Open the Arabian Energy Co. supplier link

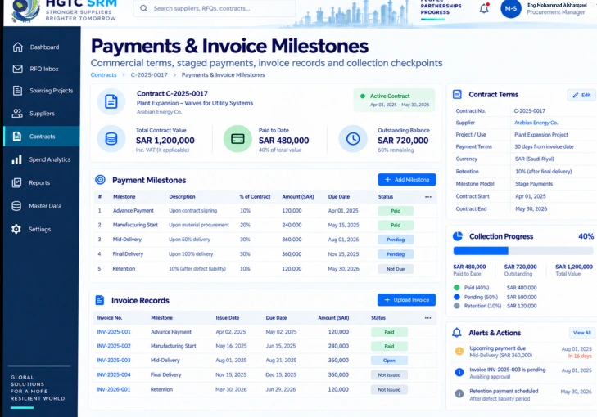[536, 123]
